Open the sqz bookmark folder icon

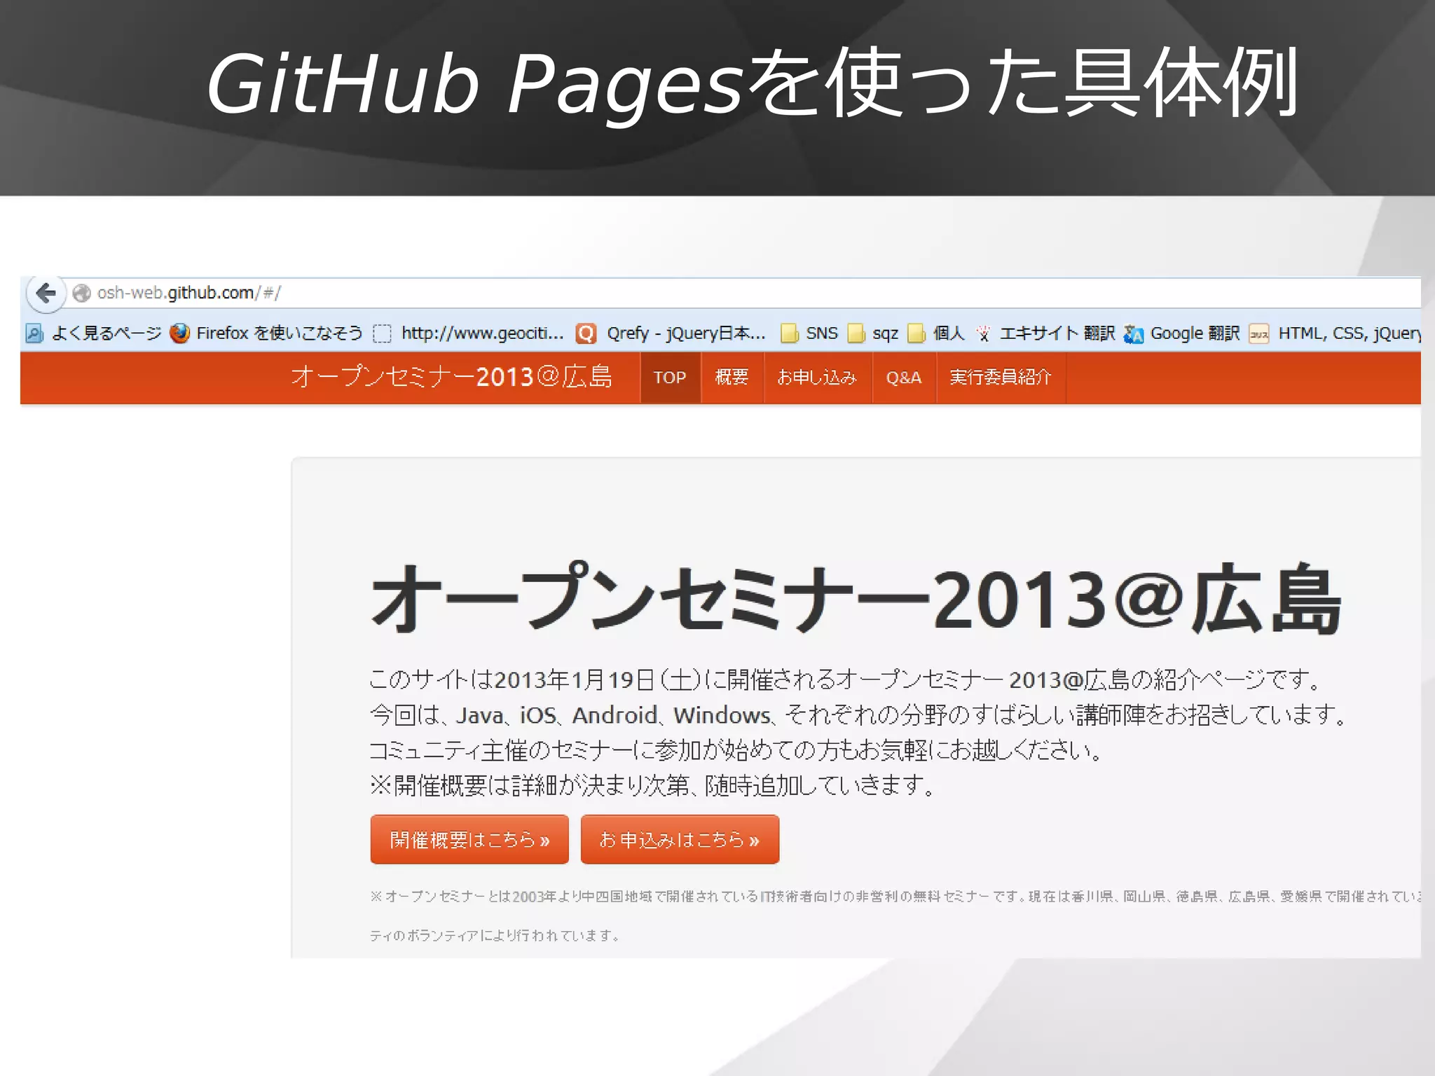[x=856, y=333]
